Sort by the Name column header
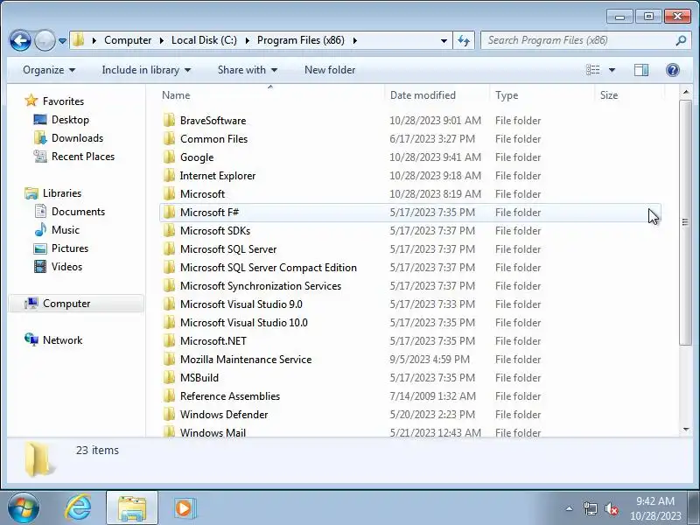 tap(269, 95)
